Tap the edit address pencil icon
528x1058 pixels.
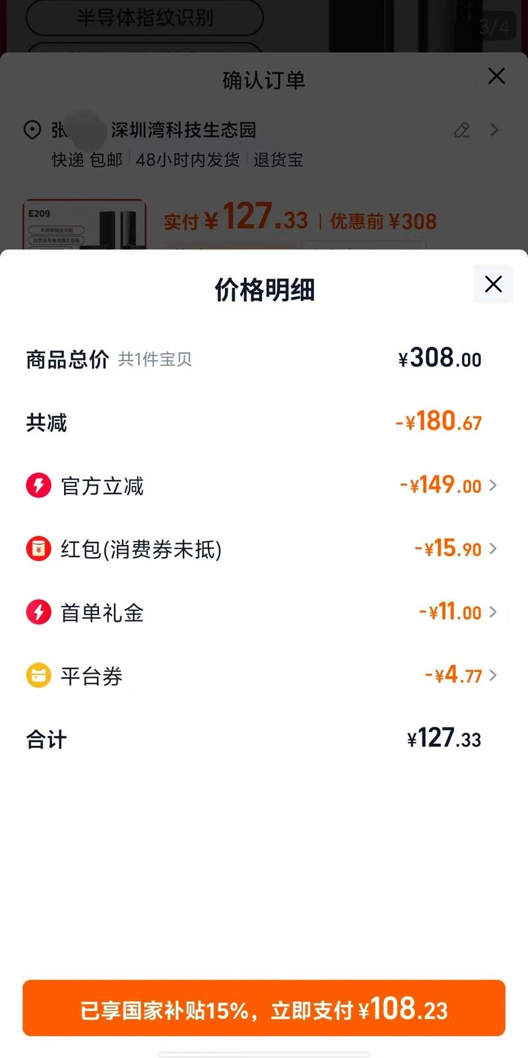462,130
